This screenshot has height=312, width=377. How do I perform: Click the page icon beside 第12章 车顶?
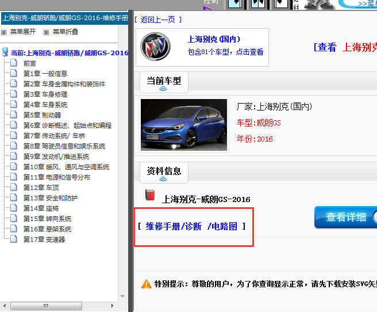14,187
